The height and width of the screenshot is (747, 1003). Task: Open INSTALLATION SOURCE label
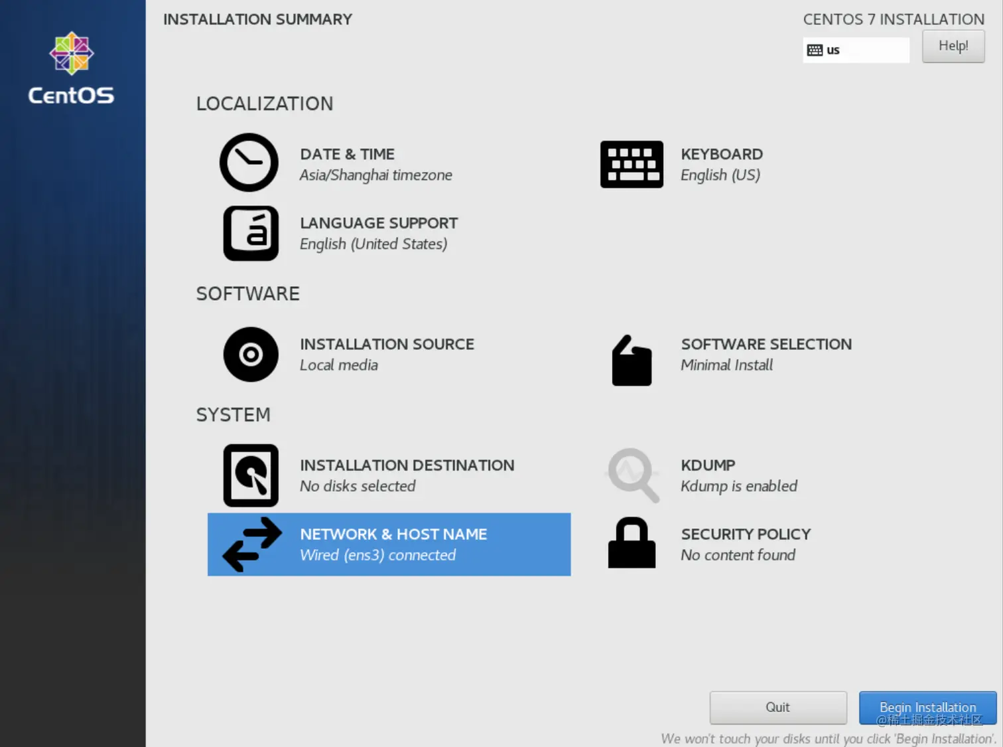(387, 344)
